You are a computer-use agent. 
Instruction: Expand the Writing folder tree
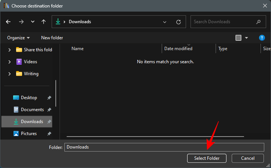pos(9,74)
